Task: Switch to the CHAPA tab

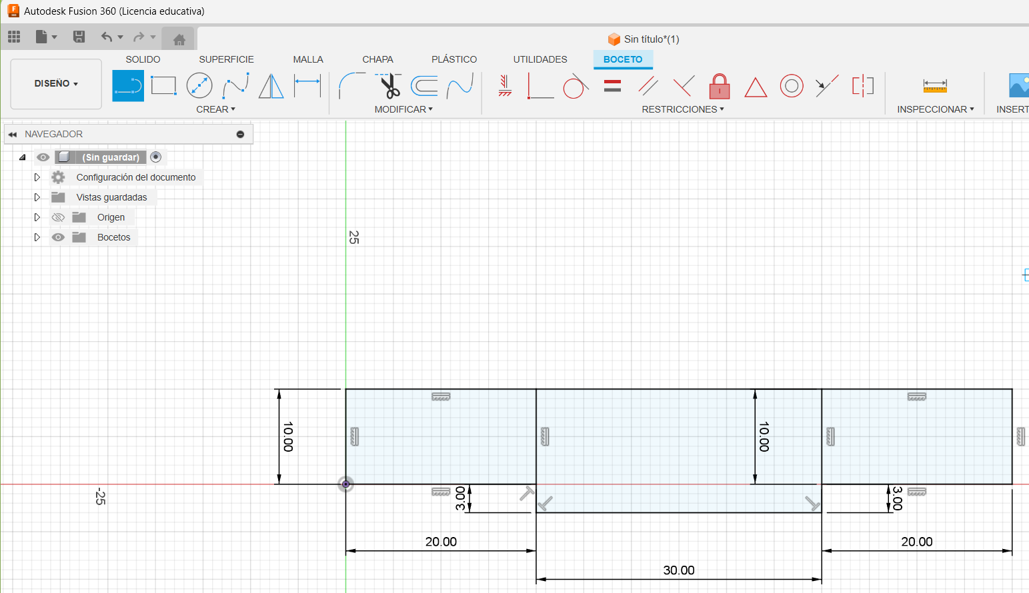Action: (x=377, y=59)
